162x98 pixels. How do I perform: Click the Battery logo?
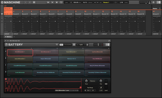coord(14,45)
